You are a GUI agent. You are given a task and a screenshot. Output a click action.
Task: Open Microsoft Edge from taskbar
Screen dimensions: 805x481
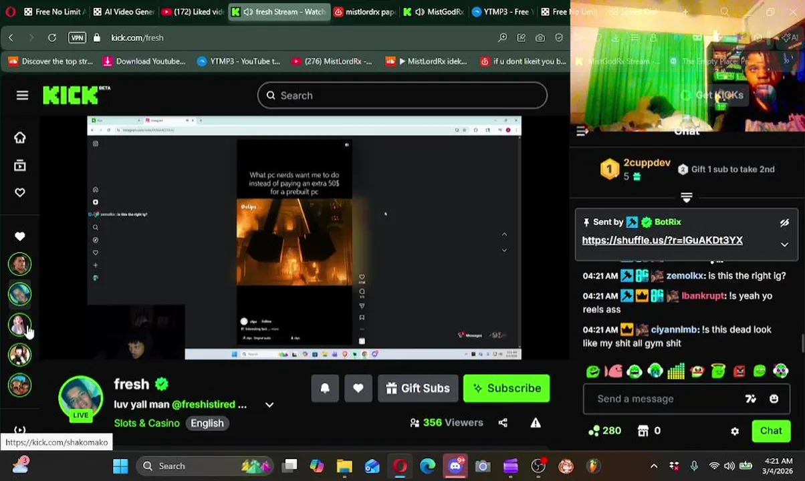(x=427, y=466)
